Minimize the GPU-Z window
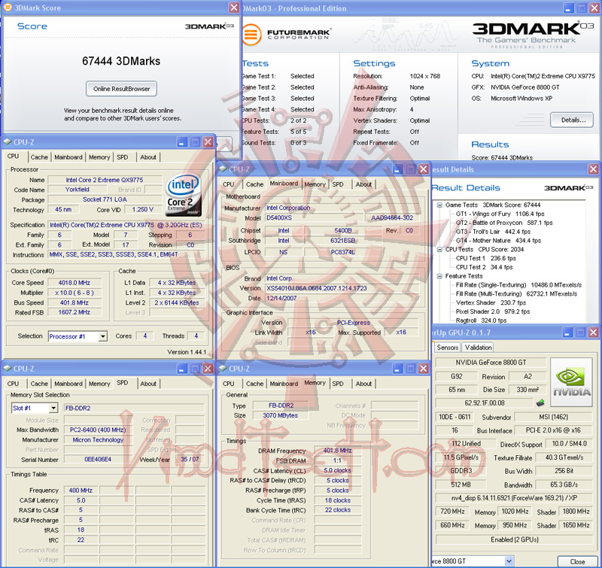 (568, 333)
